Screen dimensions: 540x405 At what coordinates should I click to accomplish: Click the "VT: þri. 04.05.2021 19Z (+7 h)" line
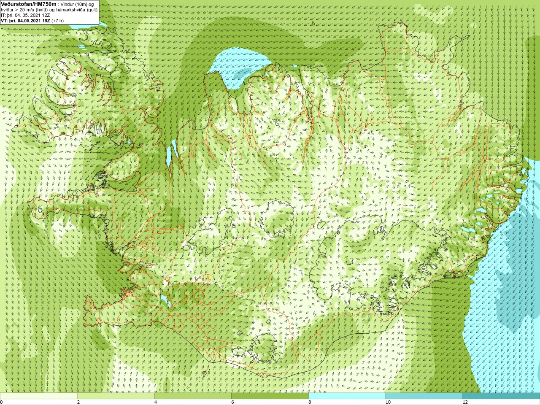click(32, 20)
